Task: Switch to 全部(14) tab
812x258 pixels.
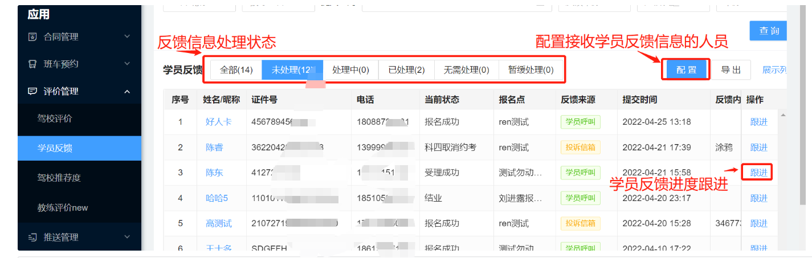Action: [236, 70]
